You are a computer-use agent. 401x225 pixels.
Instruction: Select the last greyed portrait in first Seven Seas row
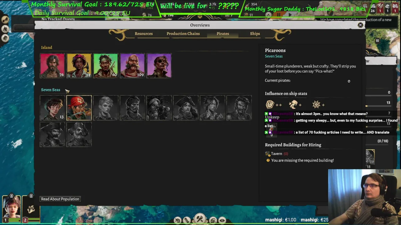click(239, 108)
